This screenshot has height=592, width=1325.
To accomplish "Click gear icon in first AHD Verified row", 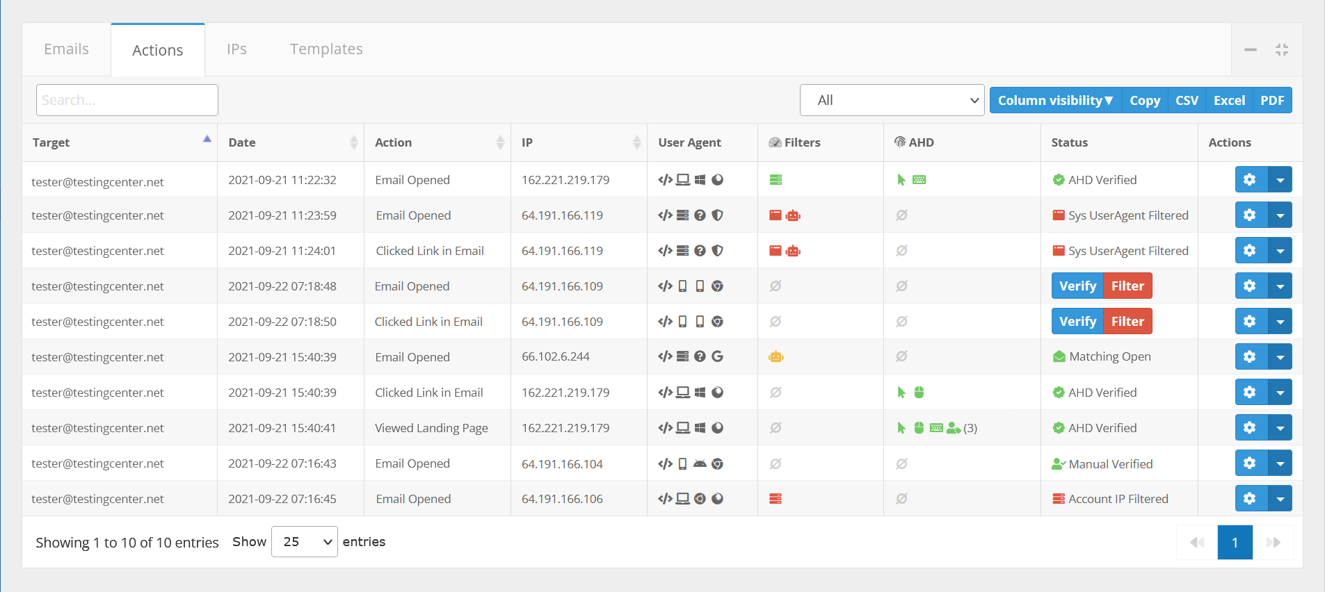I will 1250,180.
